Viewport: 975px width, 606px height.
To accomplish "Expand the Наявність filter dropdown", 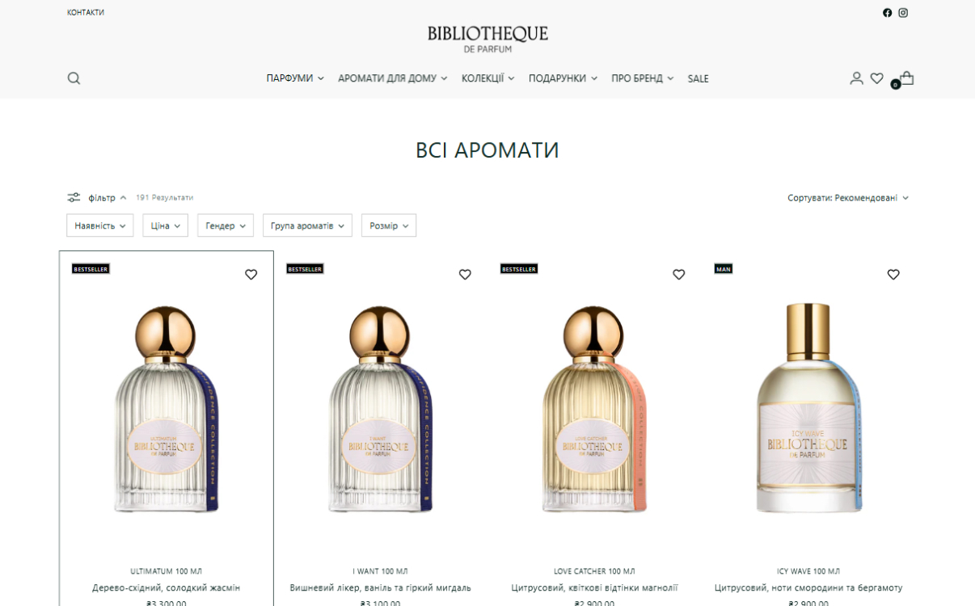I will click(x=100, y=225).
